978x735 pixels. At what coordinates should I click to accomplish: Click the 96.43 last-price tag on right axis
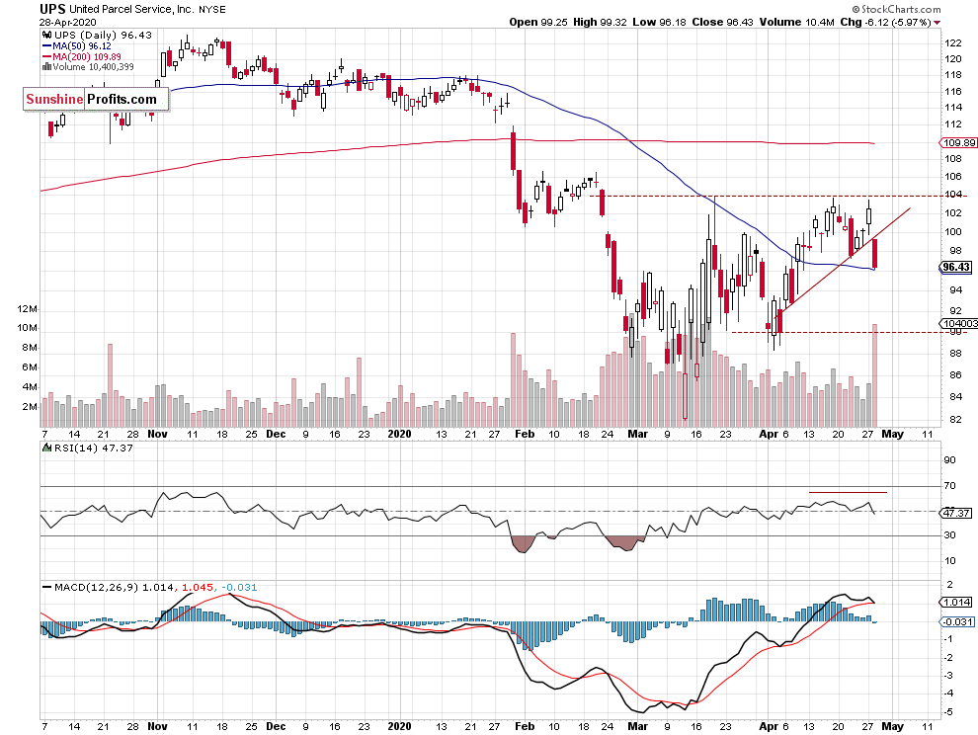tap(956, 267)
